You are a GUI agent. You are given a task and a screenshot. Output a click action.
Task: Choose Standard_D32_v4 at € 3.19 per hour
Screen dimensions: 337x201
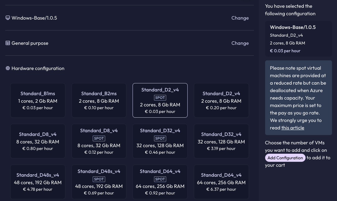tap(221, 141)
